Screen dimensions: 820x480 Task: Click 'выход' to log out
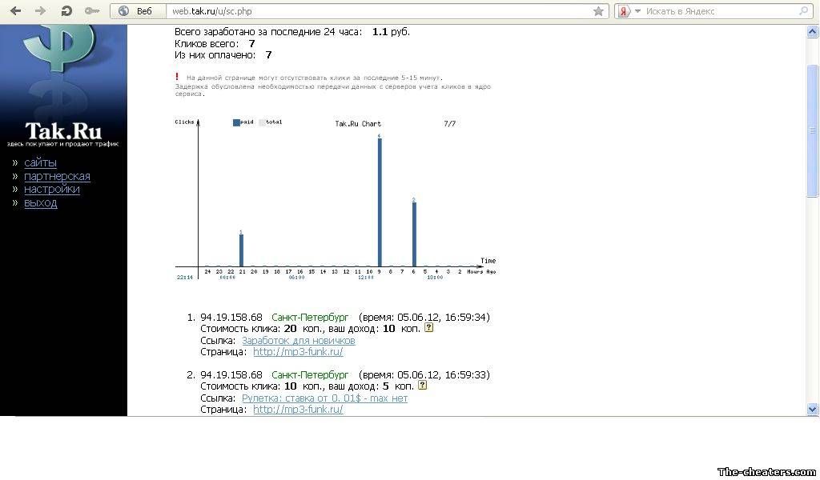point(40,203)
